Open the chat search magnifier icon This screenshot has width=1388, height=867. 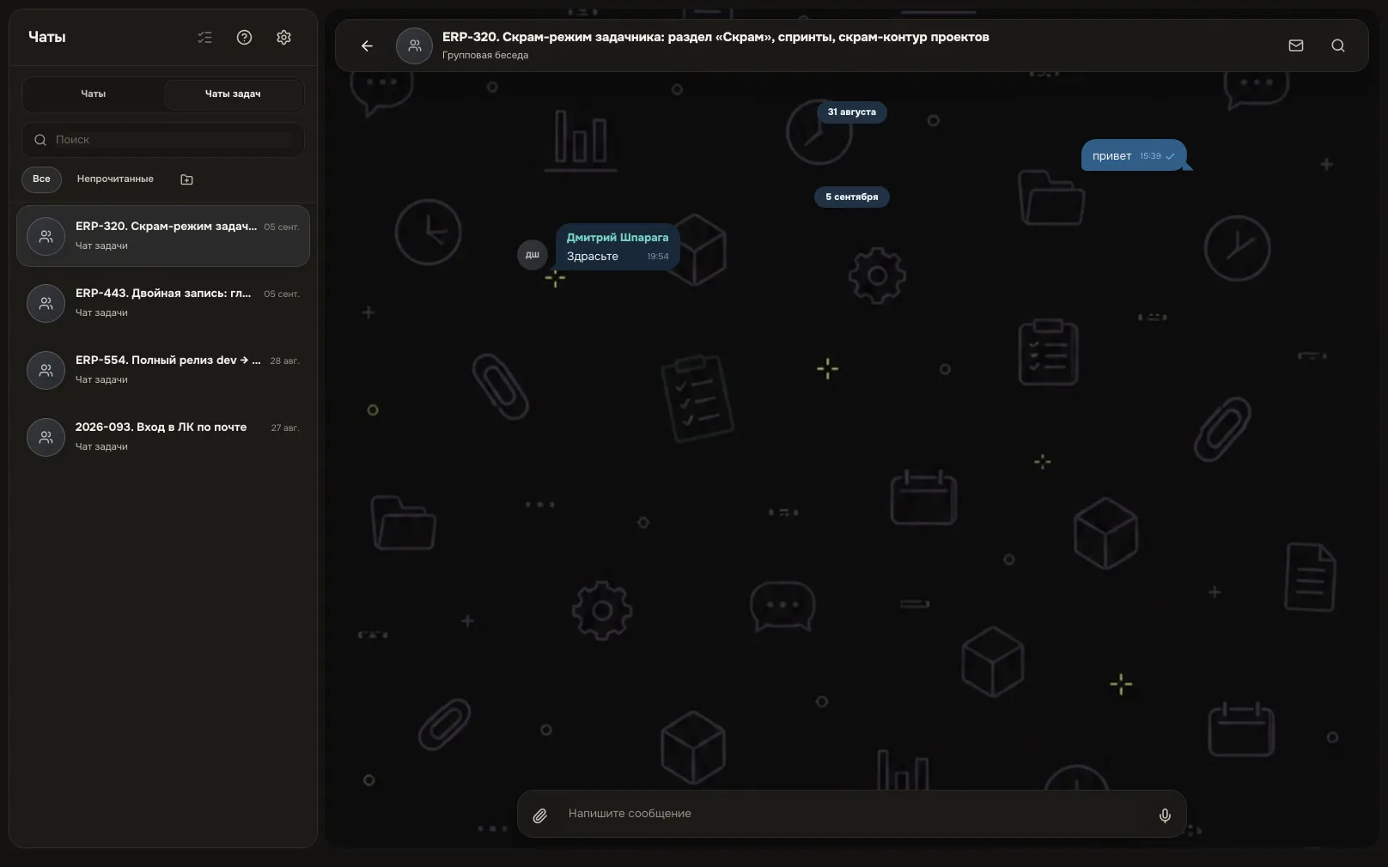pyautogui.click(x=1338, y=45)
